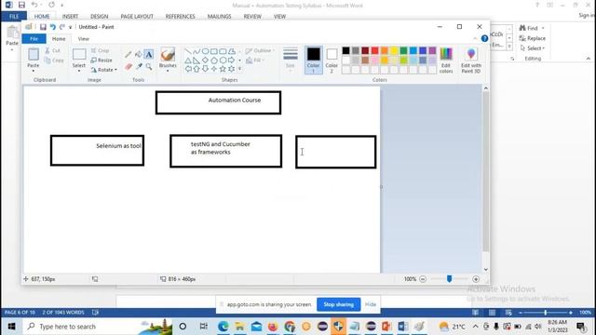The width and height of the screenshot is (596, 335).
Task: Activate Color 1 foreground selector
Action: [313, 60]
